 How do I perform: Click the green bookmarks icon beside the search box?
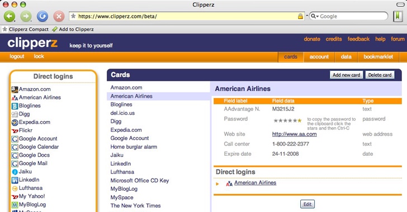tap(397, 16)
